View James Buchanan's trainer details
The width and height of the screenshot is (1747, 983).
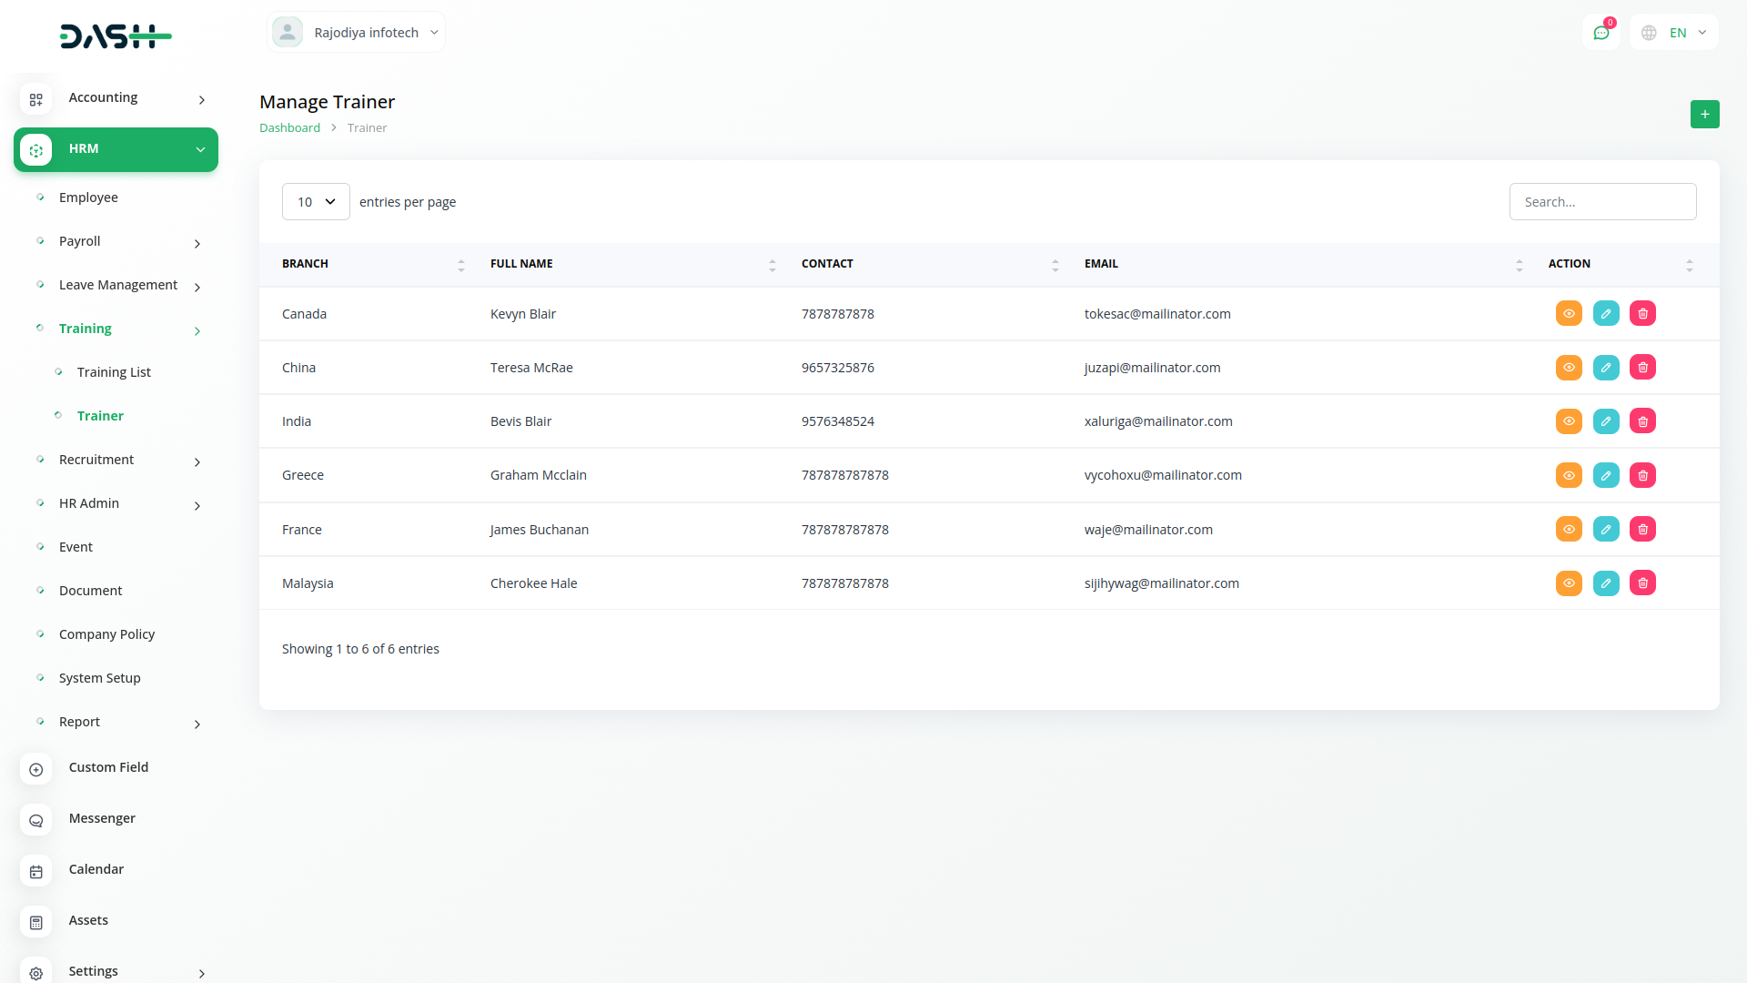(1569, 530)
